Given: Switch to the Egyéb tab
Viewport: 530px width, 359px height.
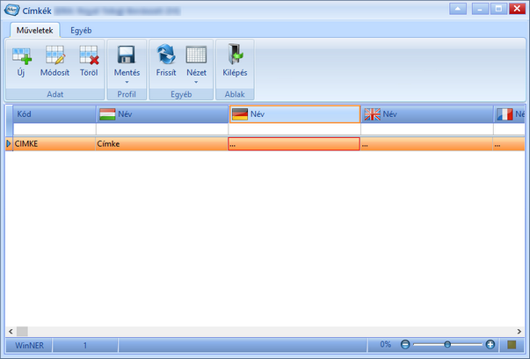Looking at the screenshot, I should pos(81,31).
